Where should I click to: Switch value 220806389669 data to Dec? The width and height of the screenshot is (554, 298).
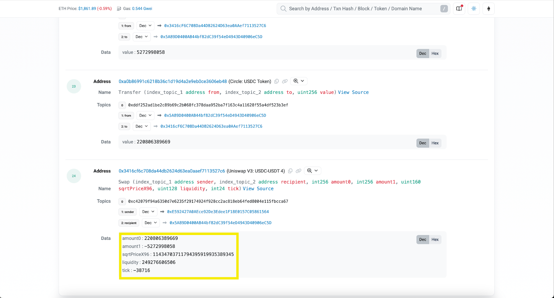(x=423, y=143)
